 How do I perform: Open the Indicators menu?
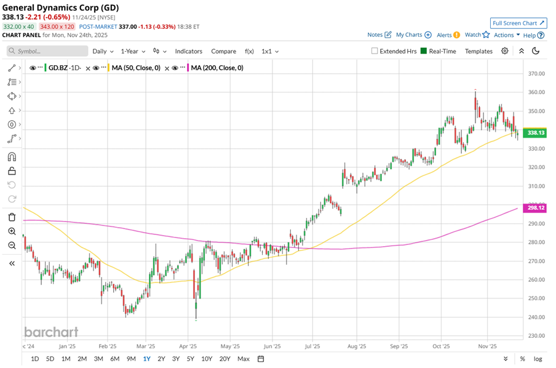click(x=188, y=51)
